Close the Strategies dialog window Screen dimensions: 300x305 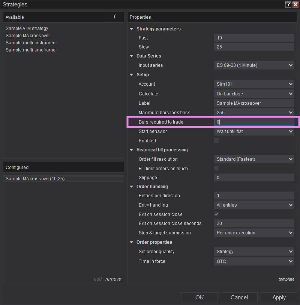295,5
